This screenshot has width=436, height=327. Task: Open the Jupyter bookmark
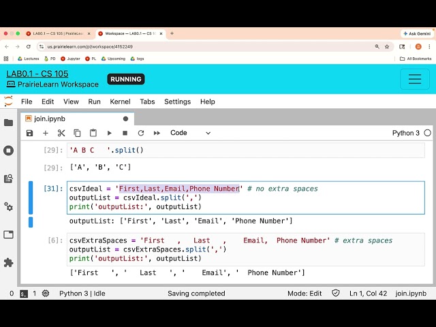pos(70,59)
